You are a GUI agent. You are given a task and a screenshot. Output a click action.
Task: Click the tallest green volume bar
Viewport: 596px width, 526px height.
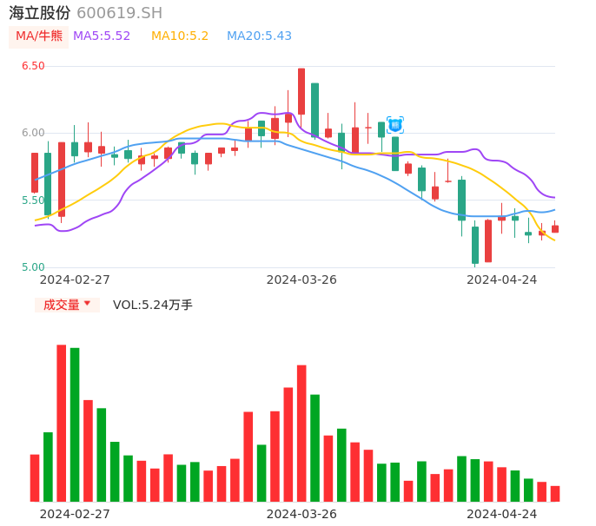[x=75, y=424]
